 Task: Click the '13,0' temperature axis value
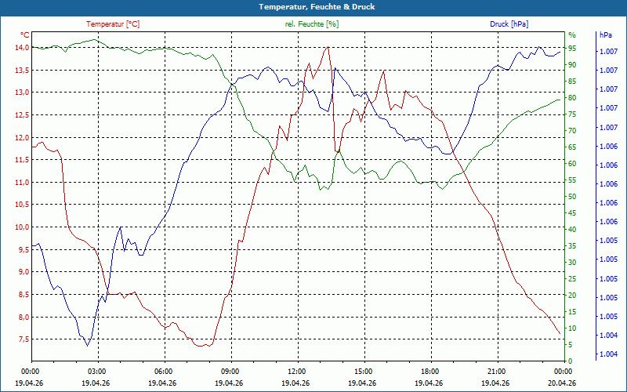point(23,93)
